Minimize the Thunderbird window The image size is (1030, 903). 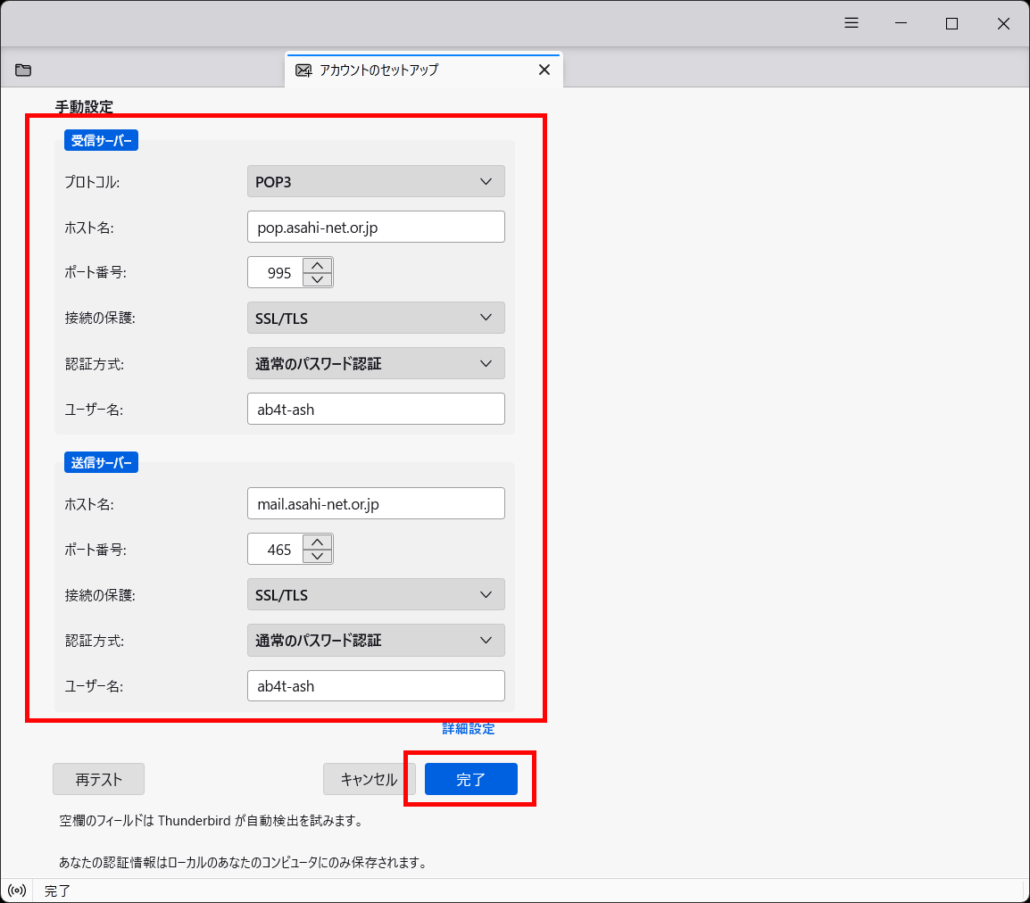901,23
